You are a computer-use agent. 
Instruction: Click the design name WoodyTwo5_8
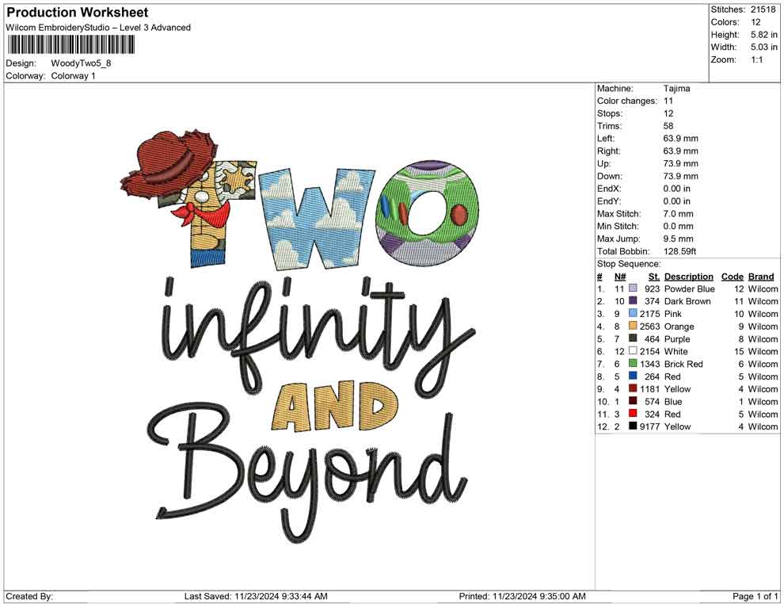81,63
